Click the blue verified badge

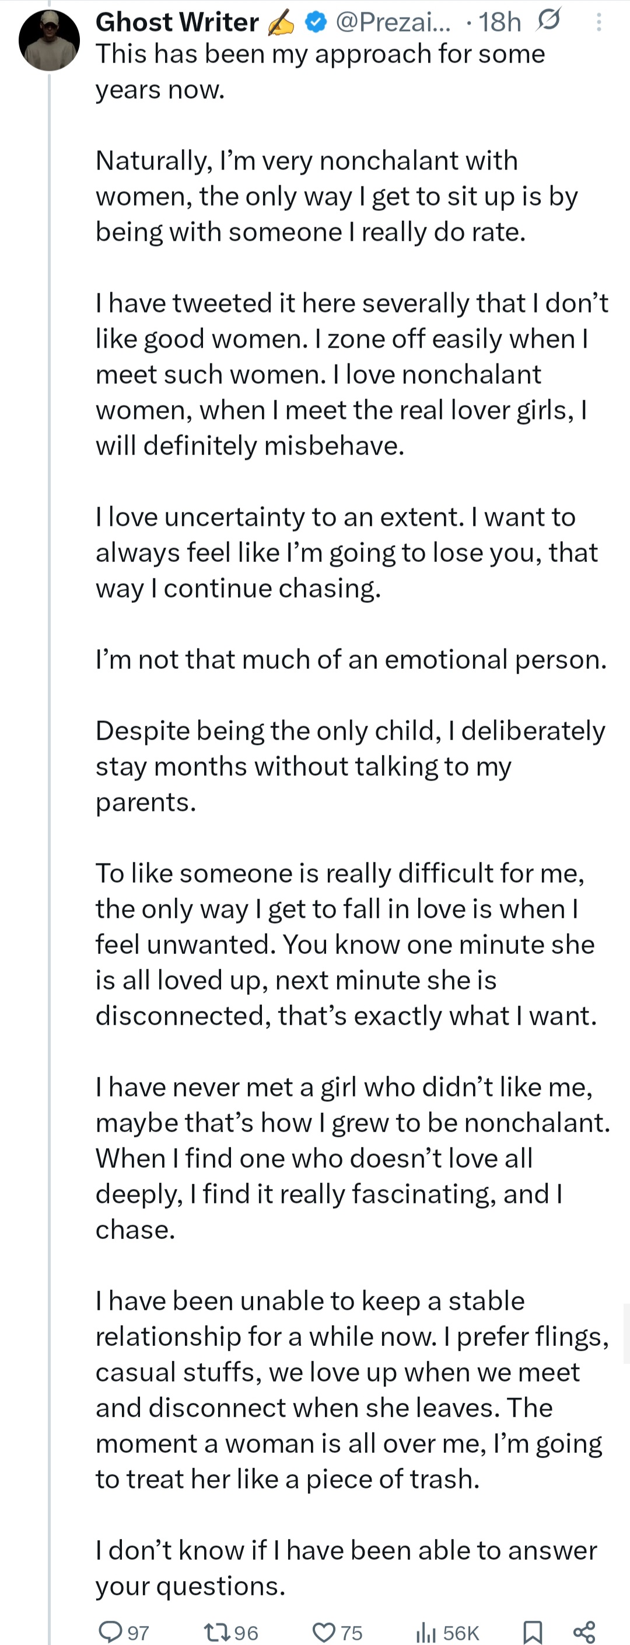point(316,22)
